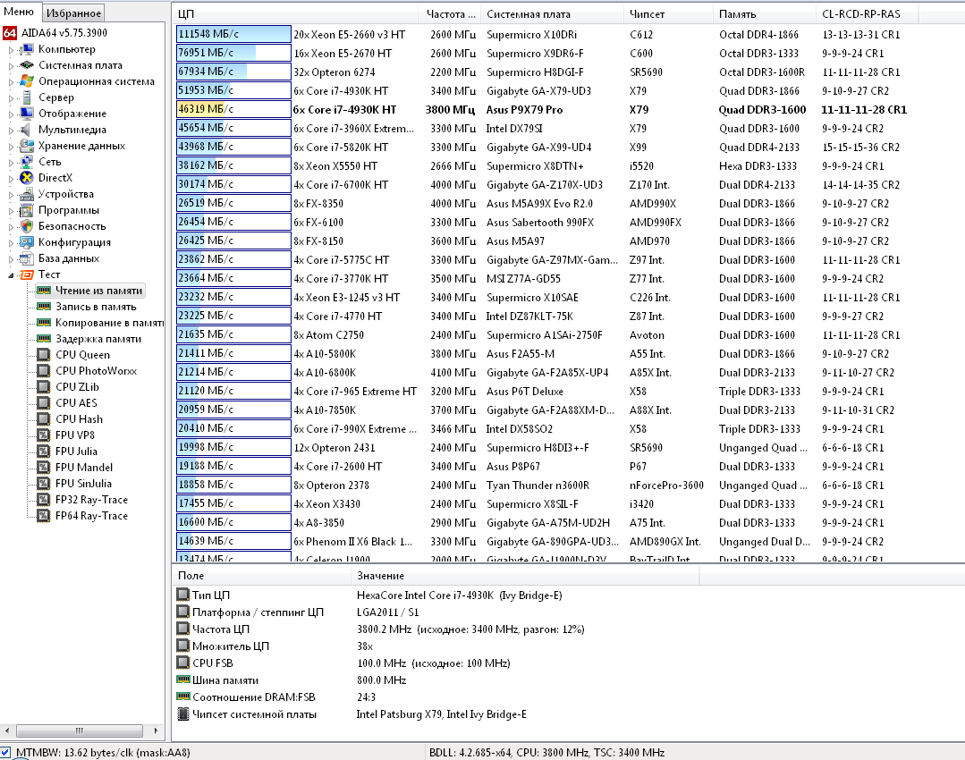Click the AIDA64 v5.75.3900 root icon
Screen dimensions: 965x760
click(10, 33)
